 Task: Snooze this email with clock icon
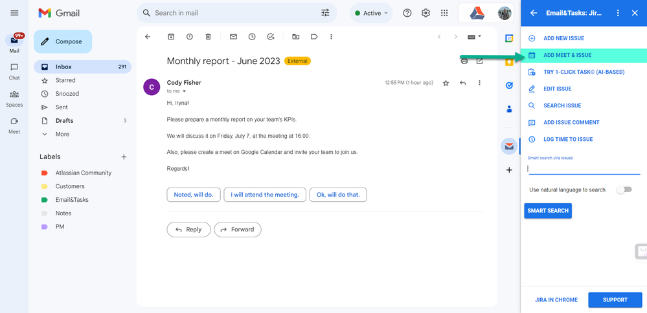252,37
